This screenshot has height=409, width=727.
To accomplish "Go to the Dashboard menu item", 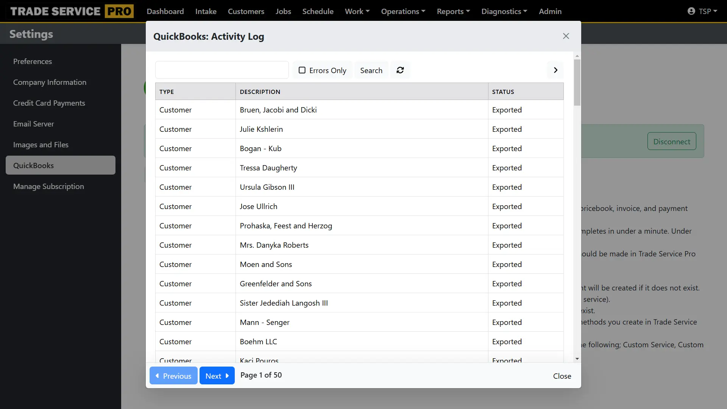I will tap(165, 11).
